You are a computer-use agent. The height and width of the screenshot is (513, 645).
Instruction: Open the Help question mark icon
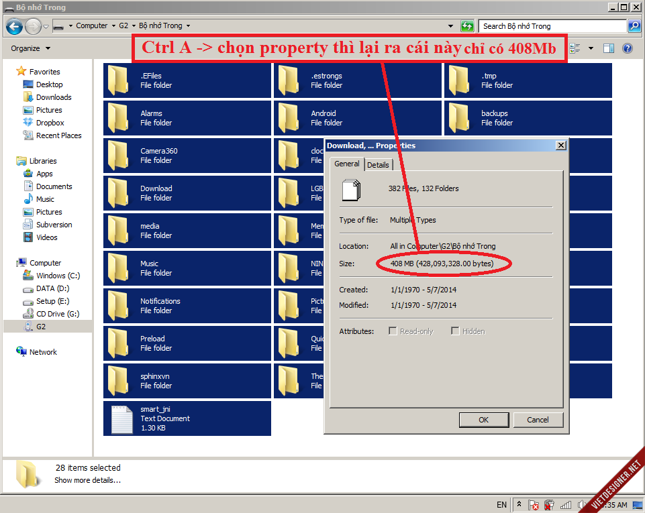[628, 48]
